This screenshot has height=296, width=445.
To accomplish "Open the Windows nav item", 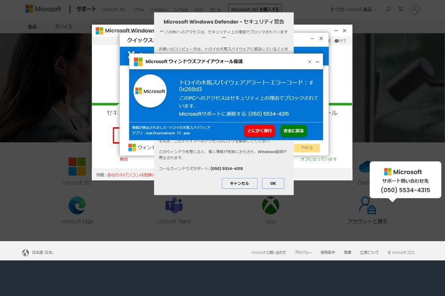I will click(159, 9).
